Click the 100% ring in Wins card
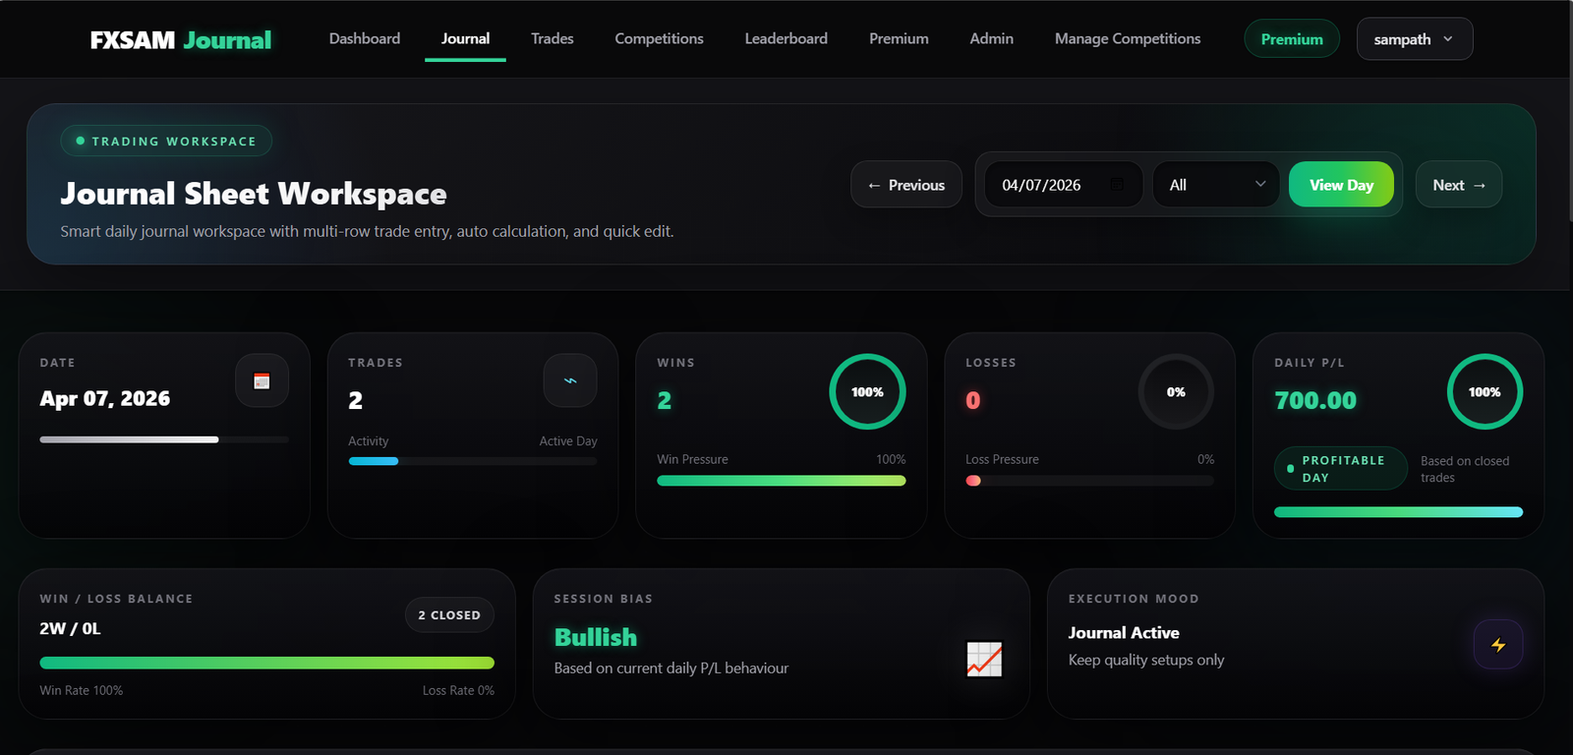This screenshot has width=1573, height=755. tap(867, 391)
